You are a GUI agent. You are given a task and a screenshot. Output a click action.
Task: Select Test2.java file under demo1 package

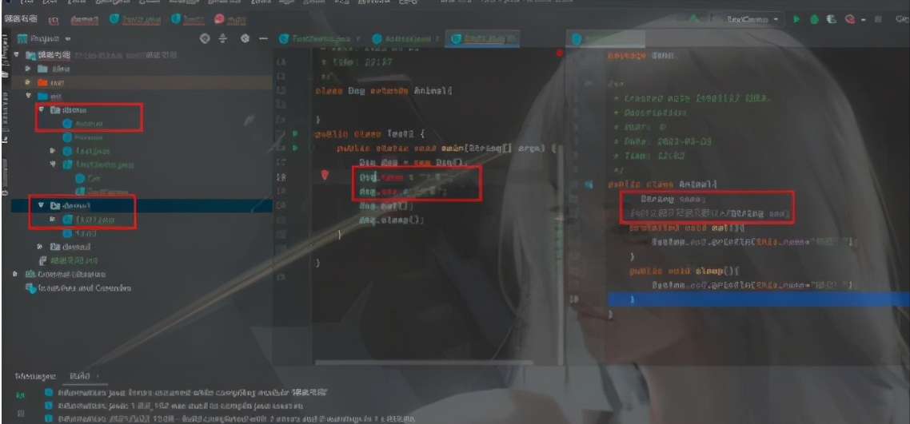click(89, 220)
